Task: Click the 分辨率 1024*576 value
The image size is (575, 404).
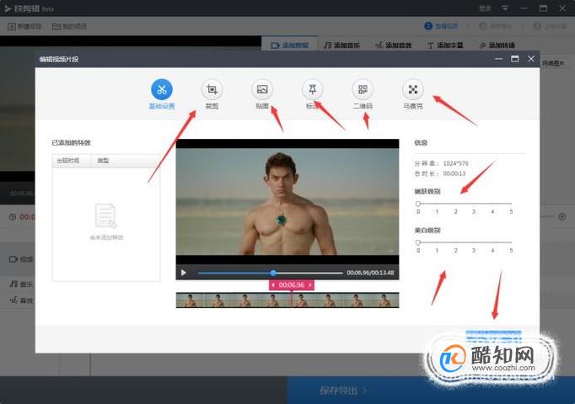Action: tap(455, 163)
